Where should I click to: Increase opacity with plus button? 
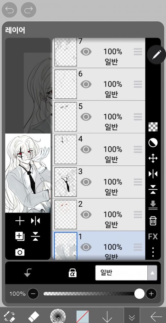pos(151,294)
